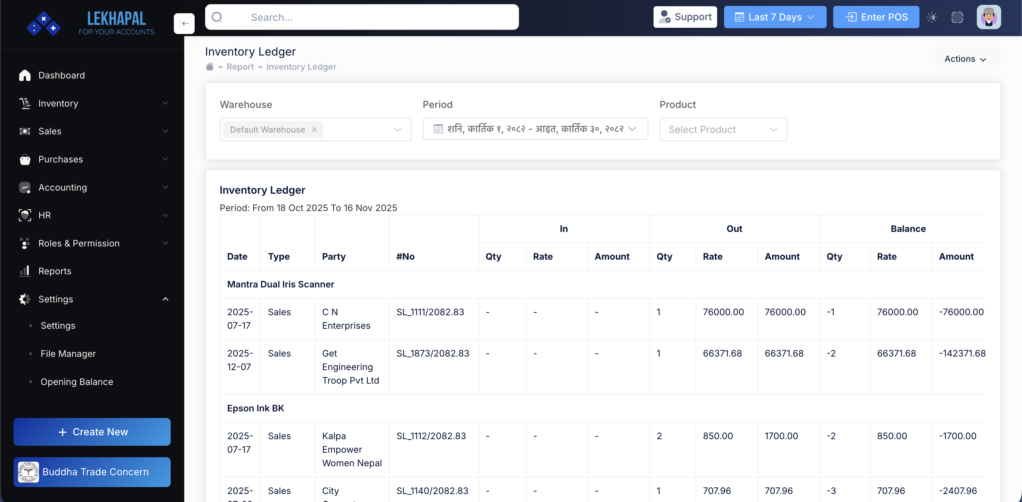Click the home icon in breadcrumb
The width and height of the screenshot is (1022, 502).
pos(210,67)
